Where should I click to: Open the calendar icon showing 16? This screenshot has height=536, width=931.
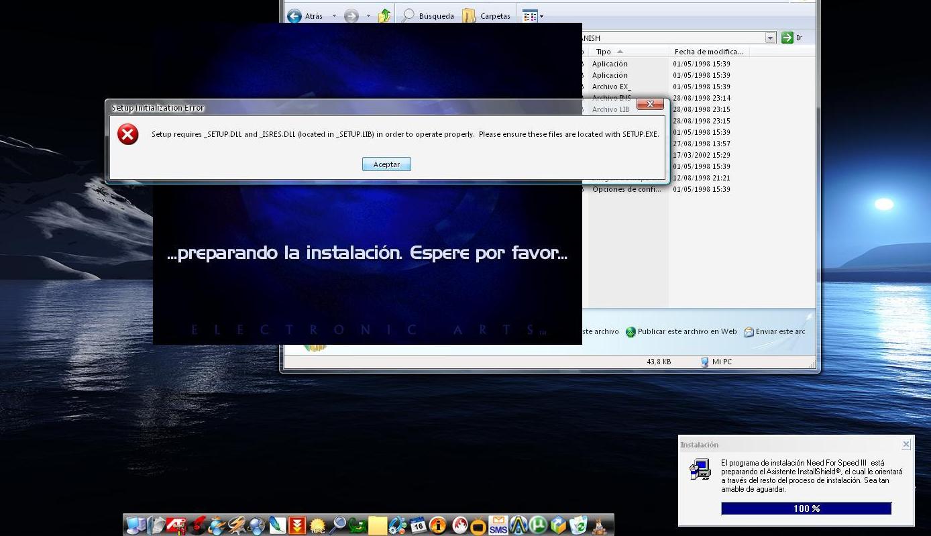pyautogui.click(x=418, y=525)
